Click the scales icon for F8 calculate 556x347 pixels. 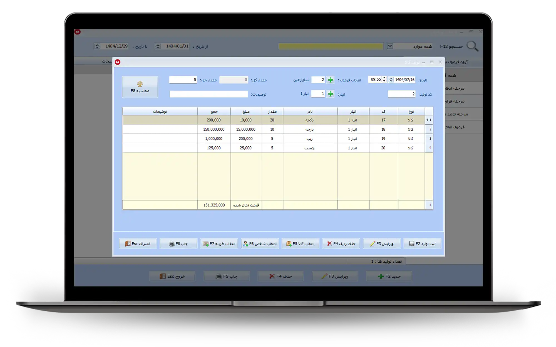point(140,84)
